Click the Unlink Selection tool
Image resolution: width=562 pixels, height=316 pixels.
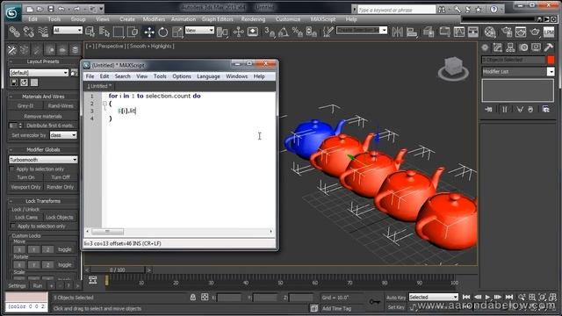click(x=29, y=32)
